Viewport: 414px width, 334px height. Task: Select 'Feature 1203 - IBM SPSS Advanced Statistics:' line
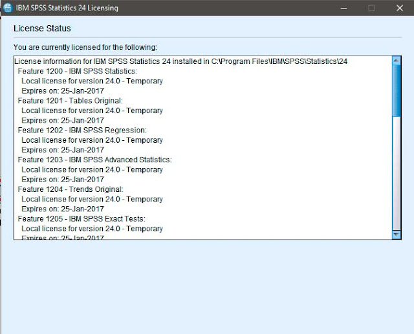point(95,160)
